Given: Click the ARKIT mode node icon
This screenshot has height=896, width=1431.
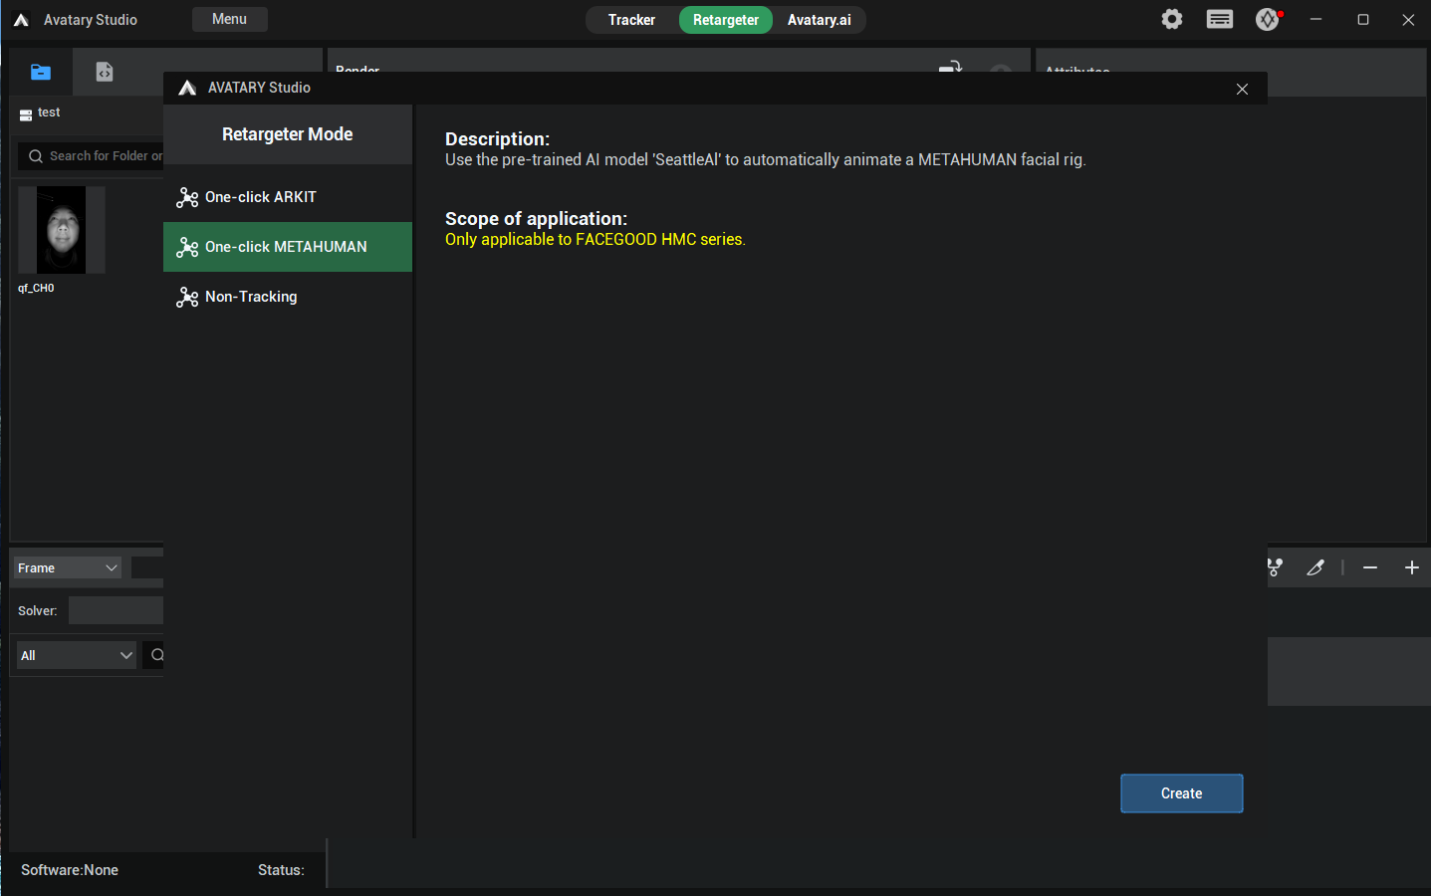Looking at the screenshot, I should 187,197.
